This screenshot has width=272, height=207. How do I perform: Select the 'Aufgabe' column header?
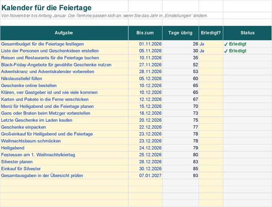64,33
